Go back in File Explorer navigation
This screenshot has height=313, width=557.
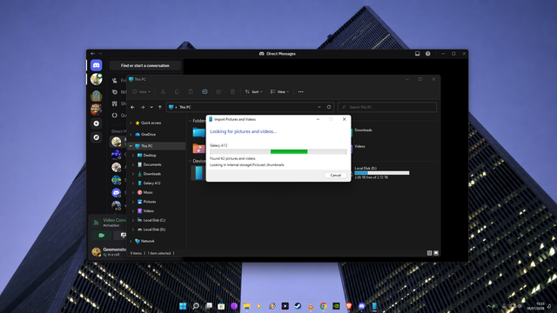click(133, 107)
